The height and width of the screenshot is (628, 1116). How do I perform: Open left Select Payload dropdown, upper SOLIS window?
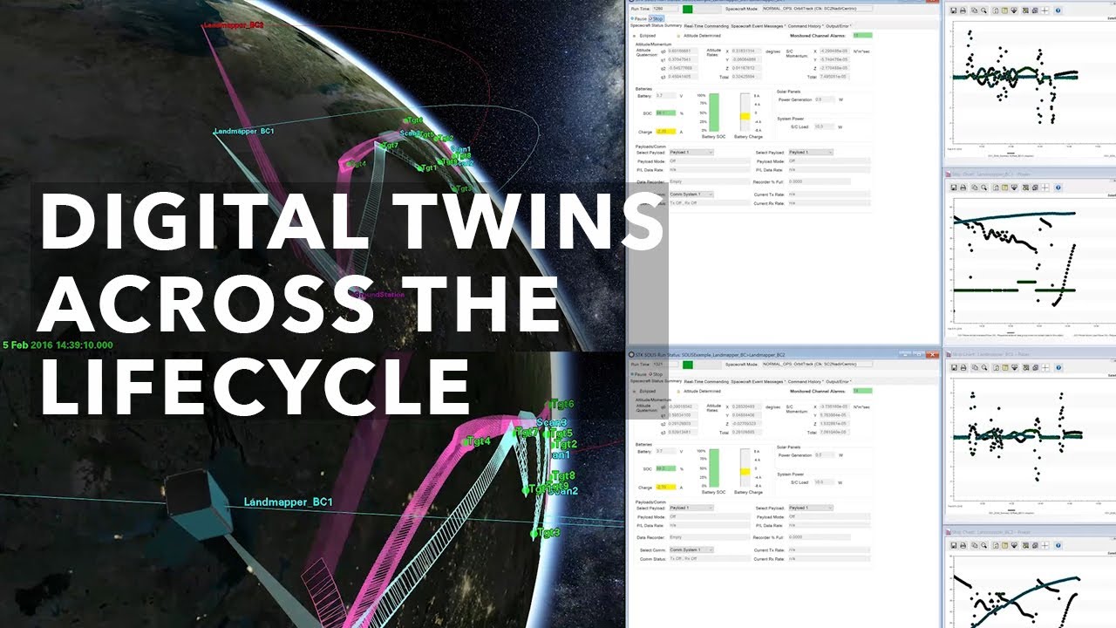(691, 153)
